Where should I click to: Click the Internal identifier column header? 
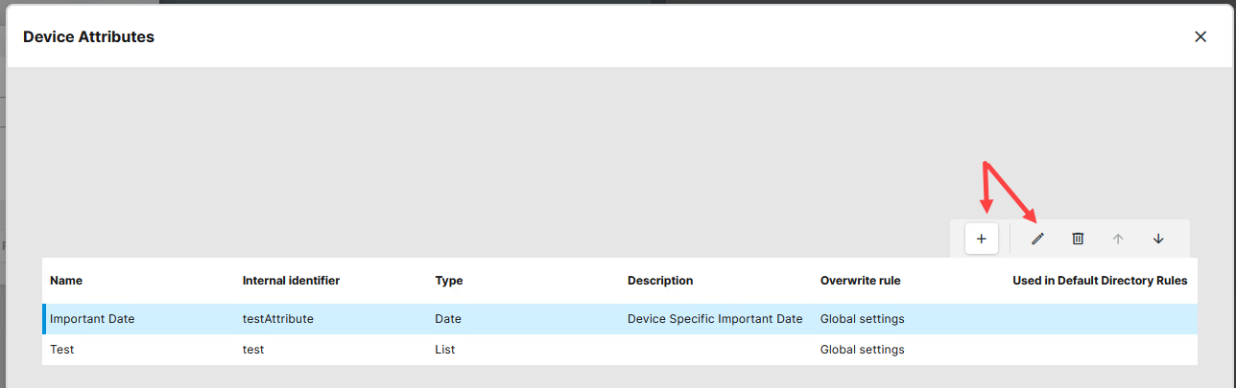(291, 281)
